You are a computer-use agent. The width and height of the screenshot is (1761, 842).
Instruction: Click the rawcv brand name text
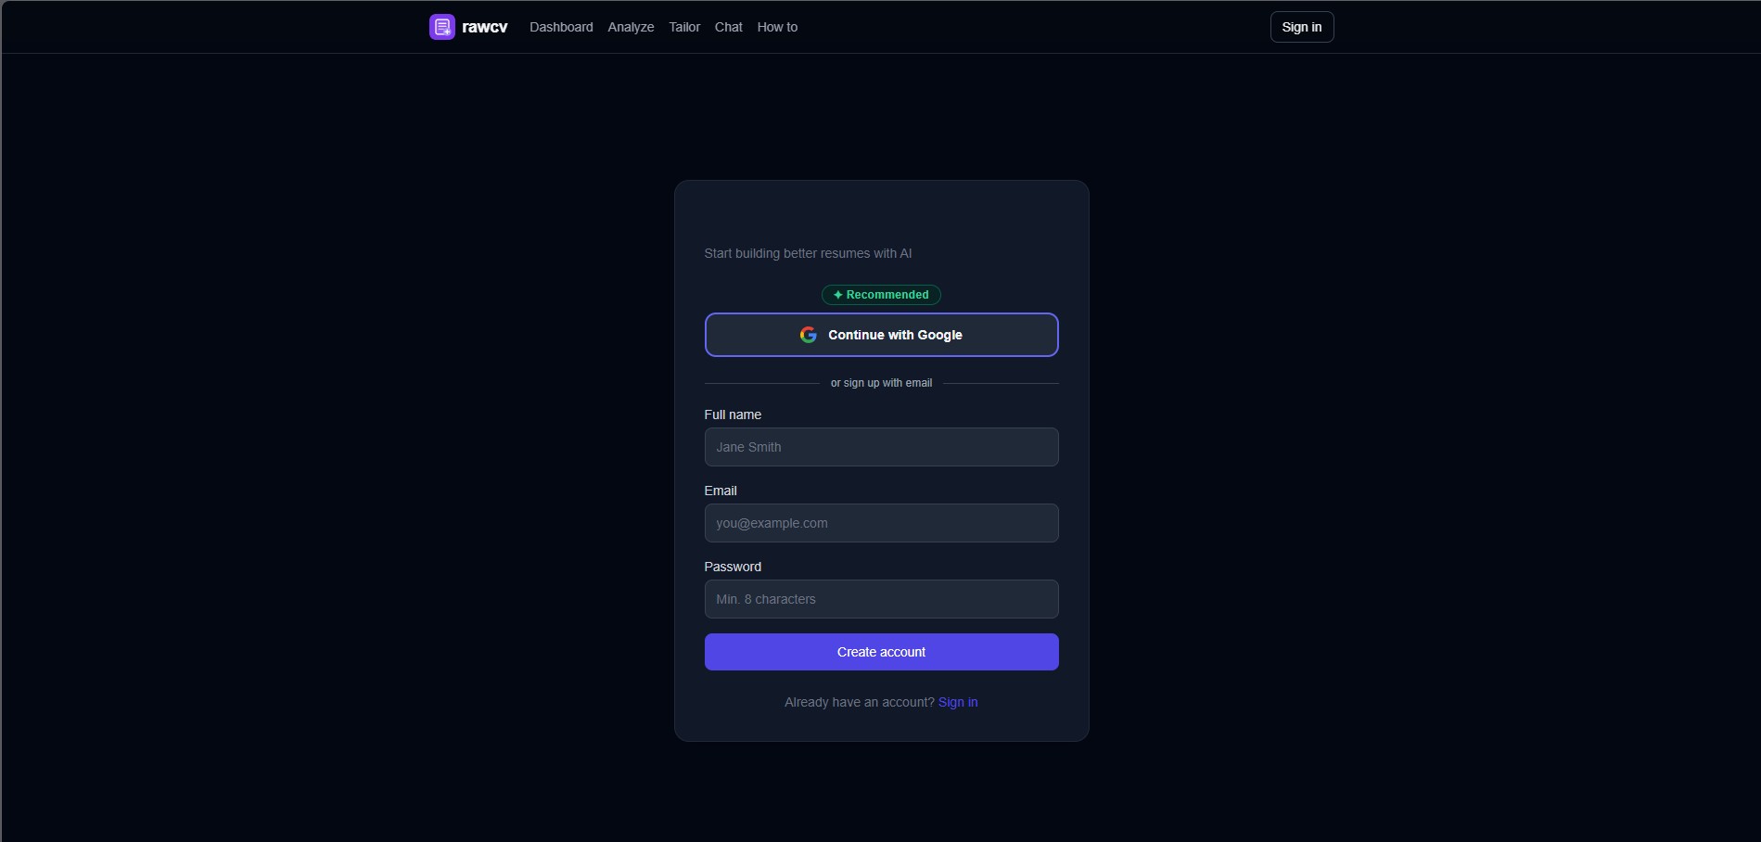coord(484,27)
